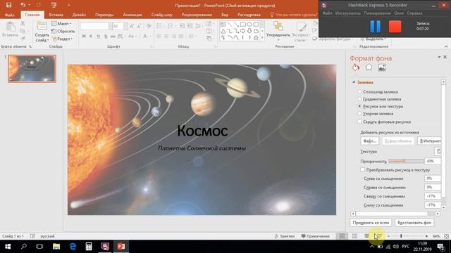
Task: Click Применить ко всем (Apply to all)
Action: coord(371,223)
